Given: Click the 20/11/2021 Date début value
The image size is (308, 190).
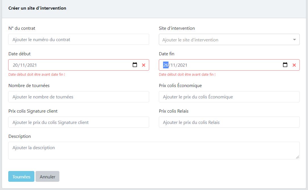Looking at the screenshot, I should pyautogui.click(x=25, y=65).
